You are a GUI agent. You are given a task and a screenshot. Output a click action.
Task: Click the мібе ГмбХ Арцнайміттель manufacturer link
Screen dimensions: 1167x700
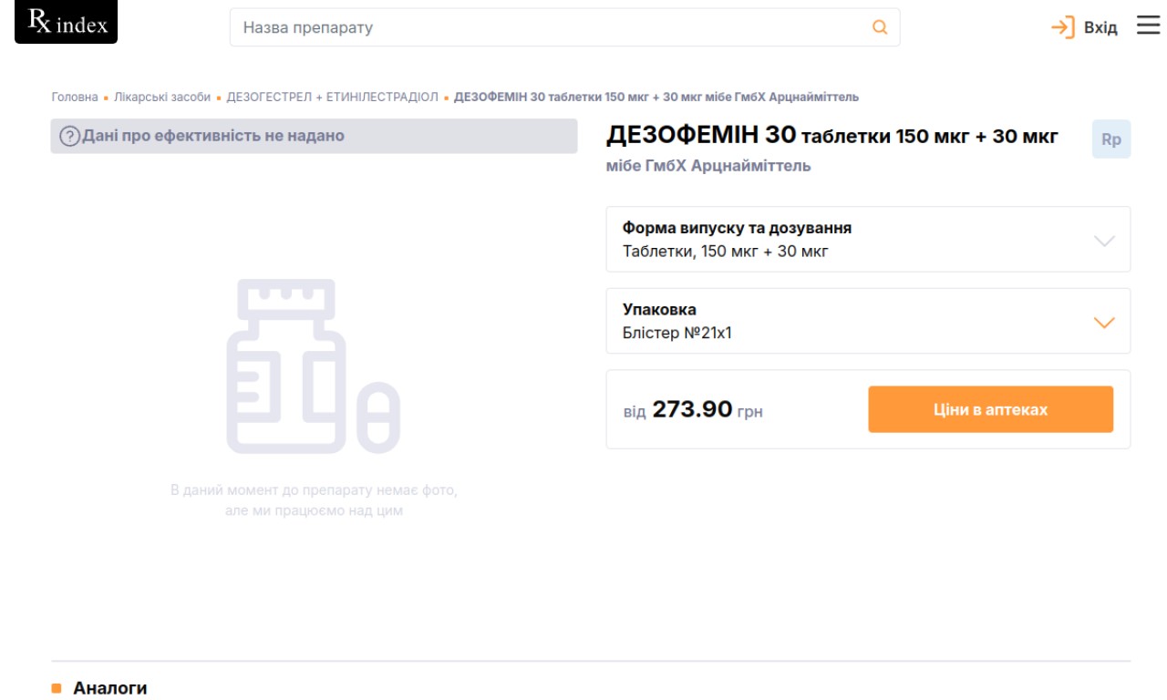[708, 166]
